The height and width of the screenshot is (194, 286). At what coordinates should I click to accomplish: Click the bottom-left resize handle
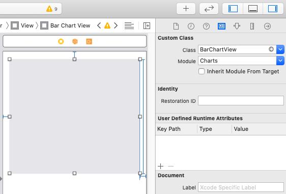(x=10, y=173)
